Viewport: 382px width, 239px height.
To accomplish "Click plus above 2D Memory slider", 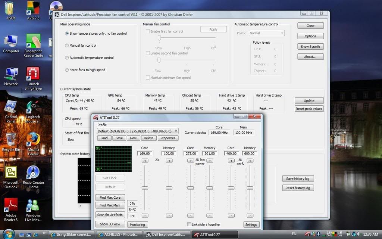I will (x=169, y=161).
